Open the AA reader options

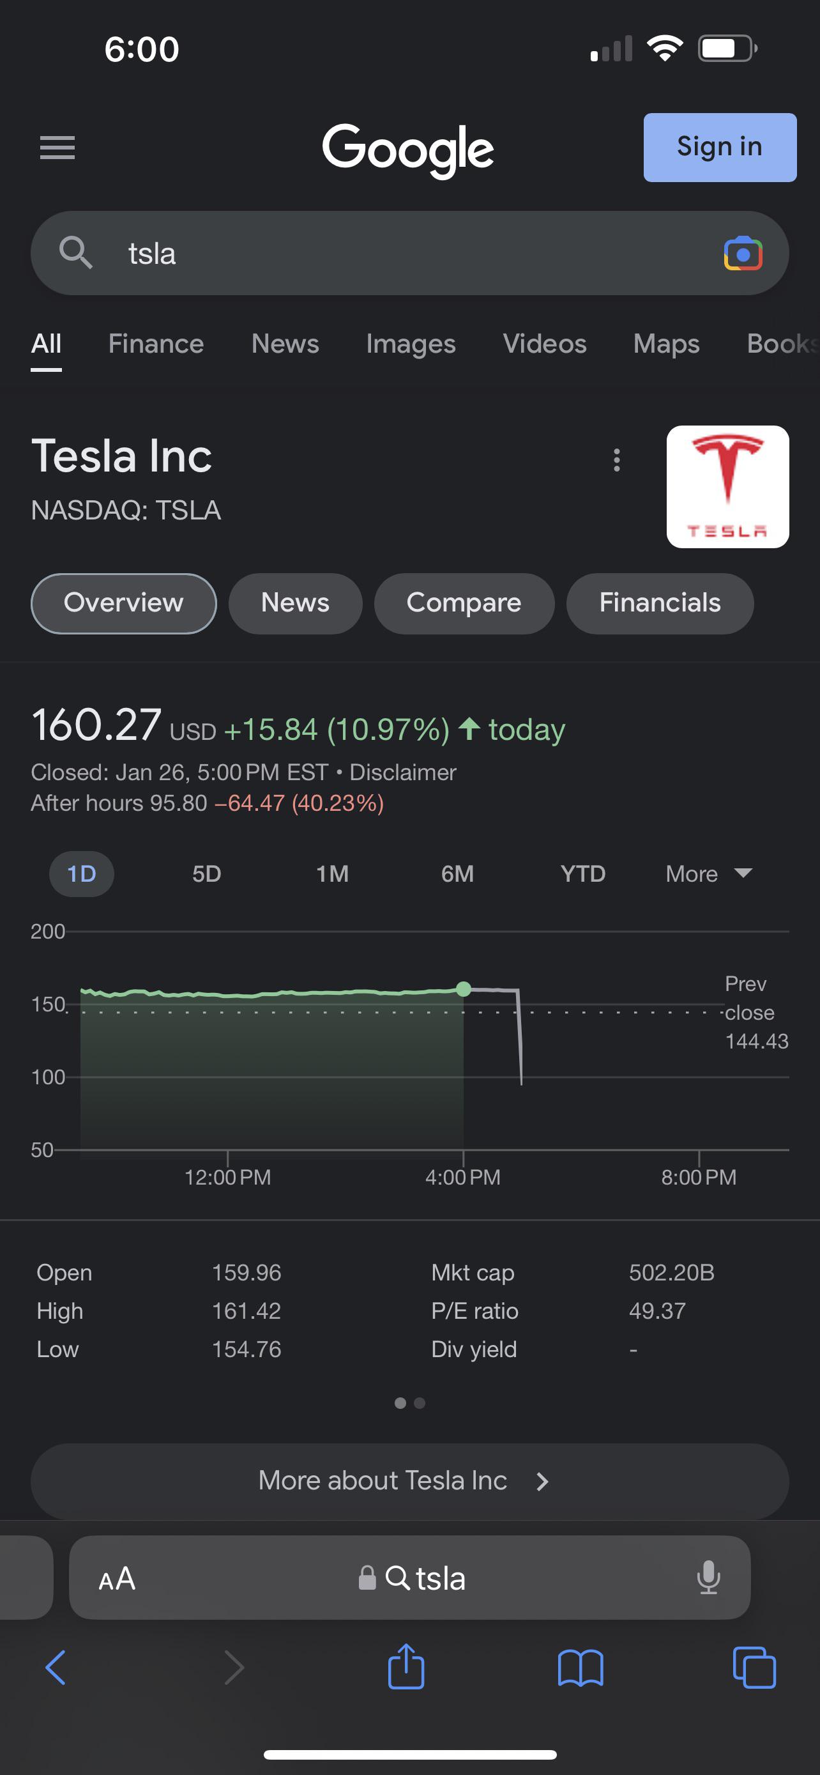click(x=117, y=1578)
